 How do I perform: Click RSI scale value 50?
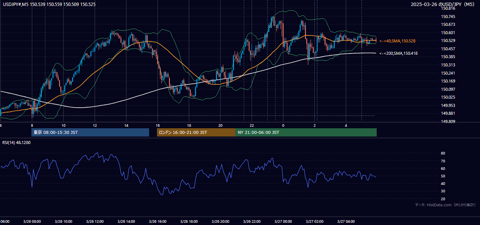point(443,176)
